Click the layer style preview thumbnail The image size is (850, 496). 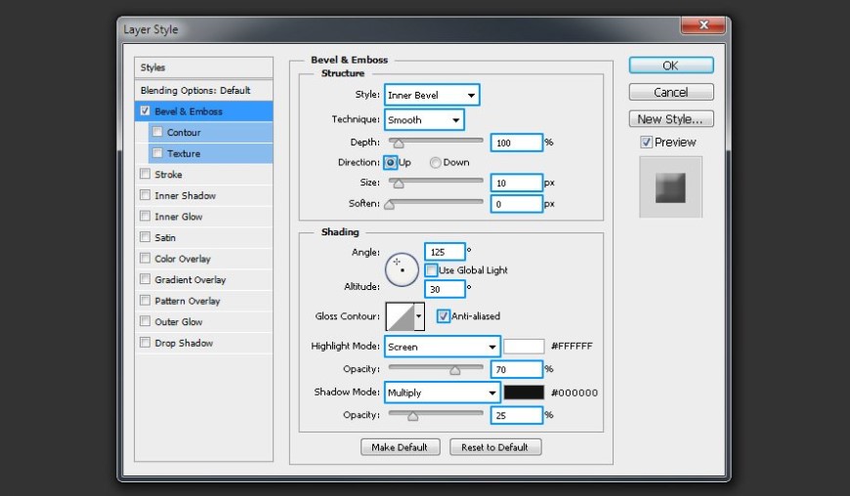coord(670,186)
